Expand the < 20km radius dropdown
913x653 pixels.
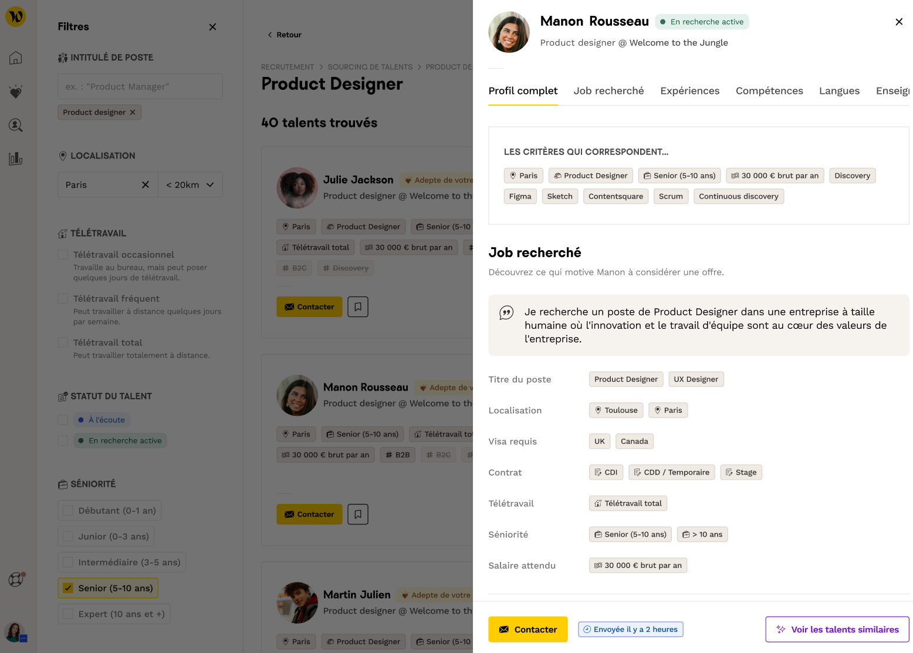coord(190,184)
